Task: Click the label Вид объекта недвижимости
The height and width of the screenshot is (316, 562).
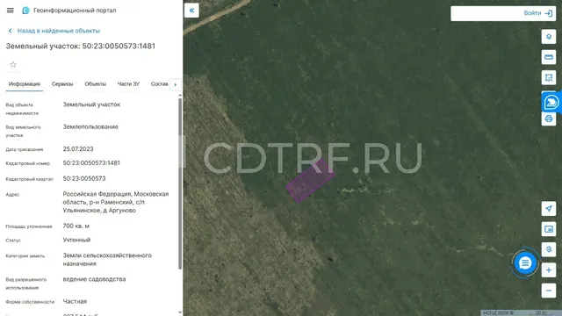Action: (x=22, y=109)
